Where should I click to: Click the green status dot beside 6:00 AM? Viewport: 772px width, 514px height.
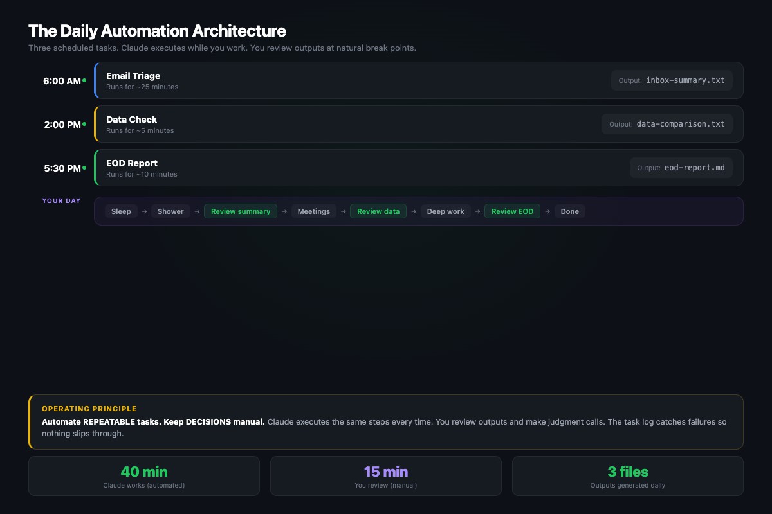[x=84, y=80]
